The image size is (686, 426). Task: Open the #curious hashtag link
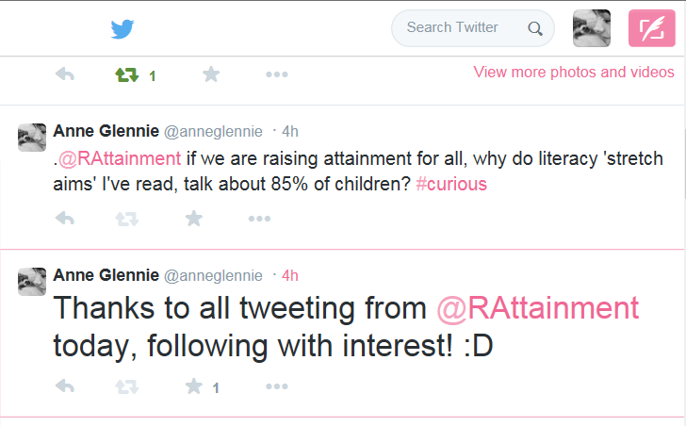(451, 184)
